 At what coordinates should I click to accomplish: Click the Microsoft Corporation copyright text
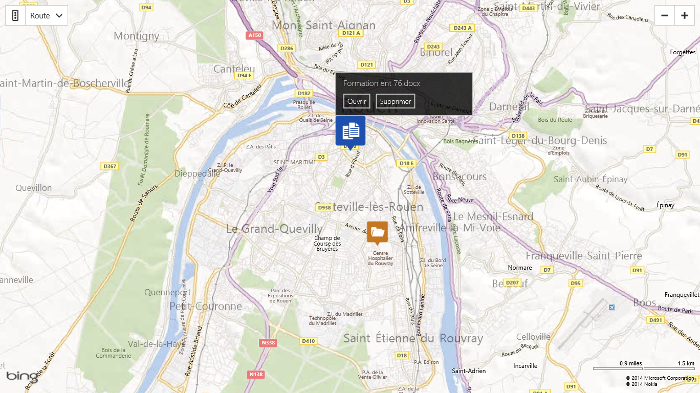click(x=661, y=378)
